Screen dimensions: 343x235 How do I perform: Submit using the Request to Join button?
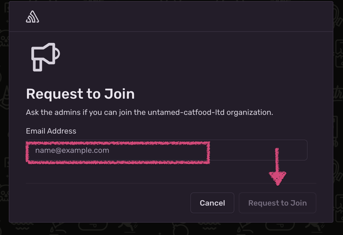pyautogui.click(x=278, y=203)
